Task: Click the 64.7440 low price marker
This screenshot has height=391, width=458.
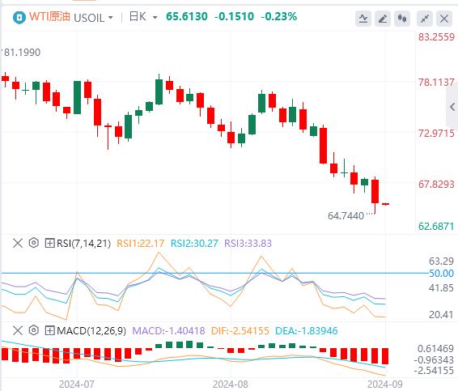Action: (x=346, y=216)
